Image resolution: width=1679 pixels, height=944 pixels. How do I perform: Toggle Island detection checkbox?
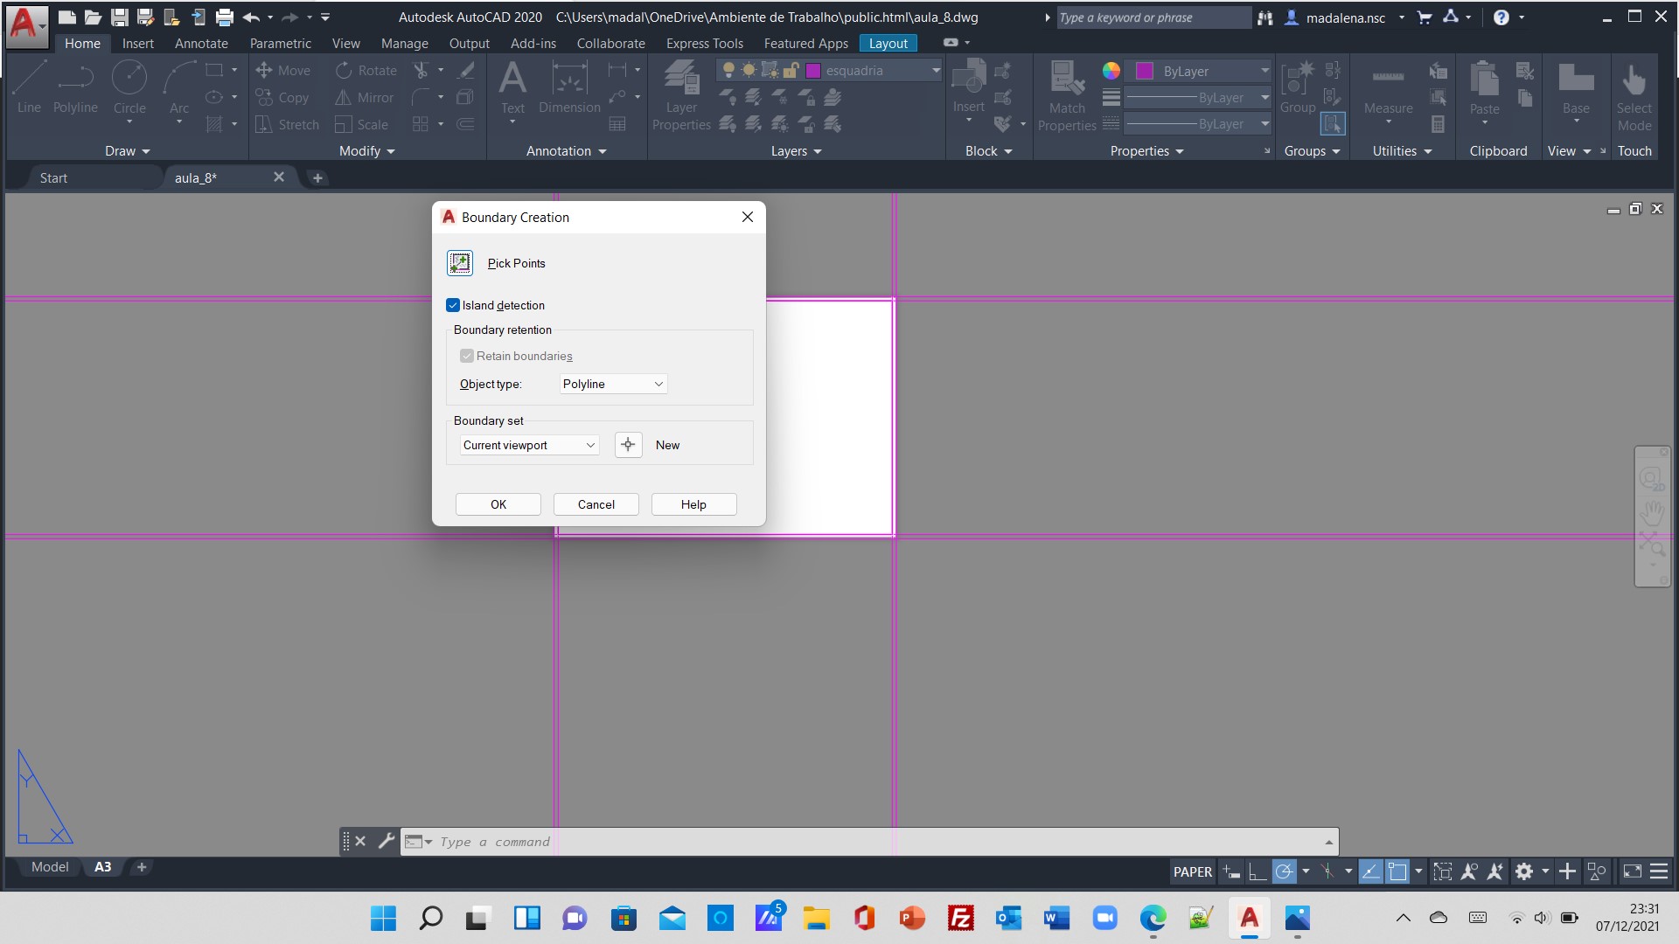coord(453,305)
